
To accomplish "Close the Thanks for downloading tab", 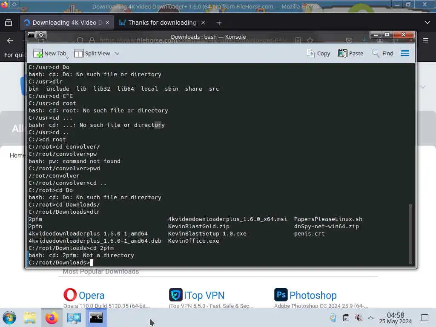I will pos(203,23).
